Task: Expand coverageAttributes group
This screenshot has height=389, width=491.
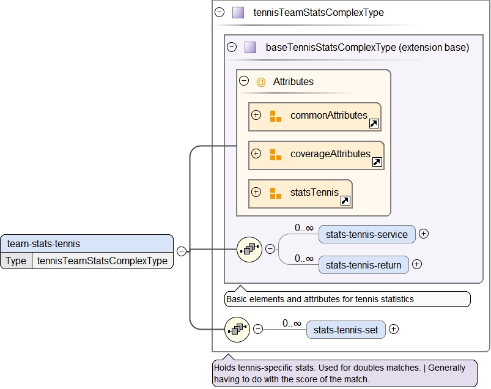Action: (256, 154)
